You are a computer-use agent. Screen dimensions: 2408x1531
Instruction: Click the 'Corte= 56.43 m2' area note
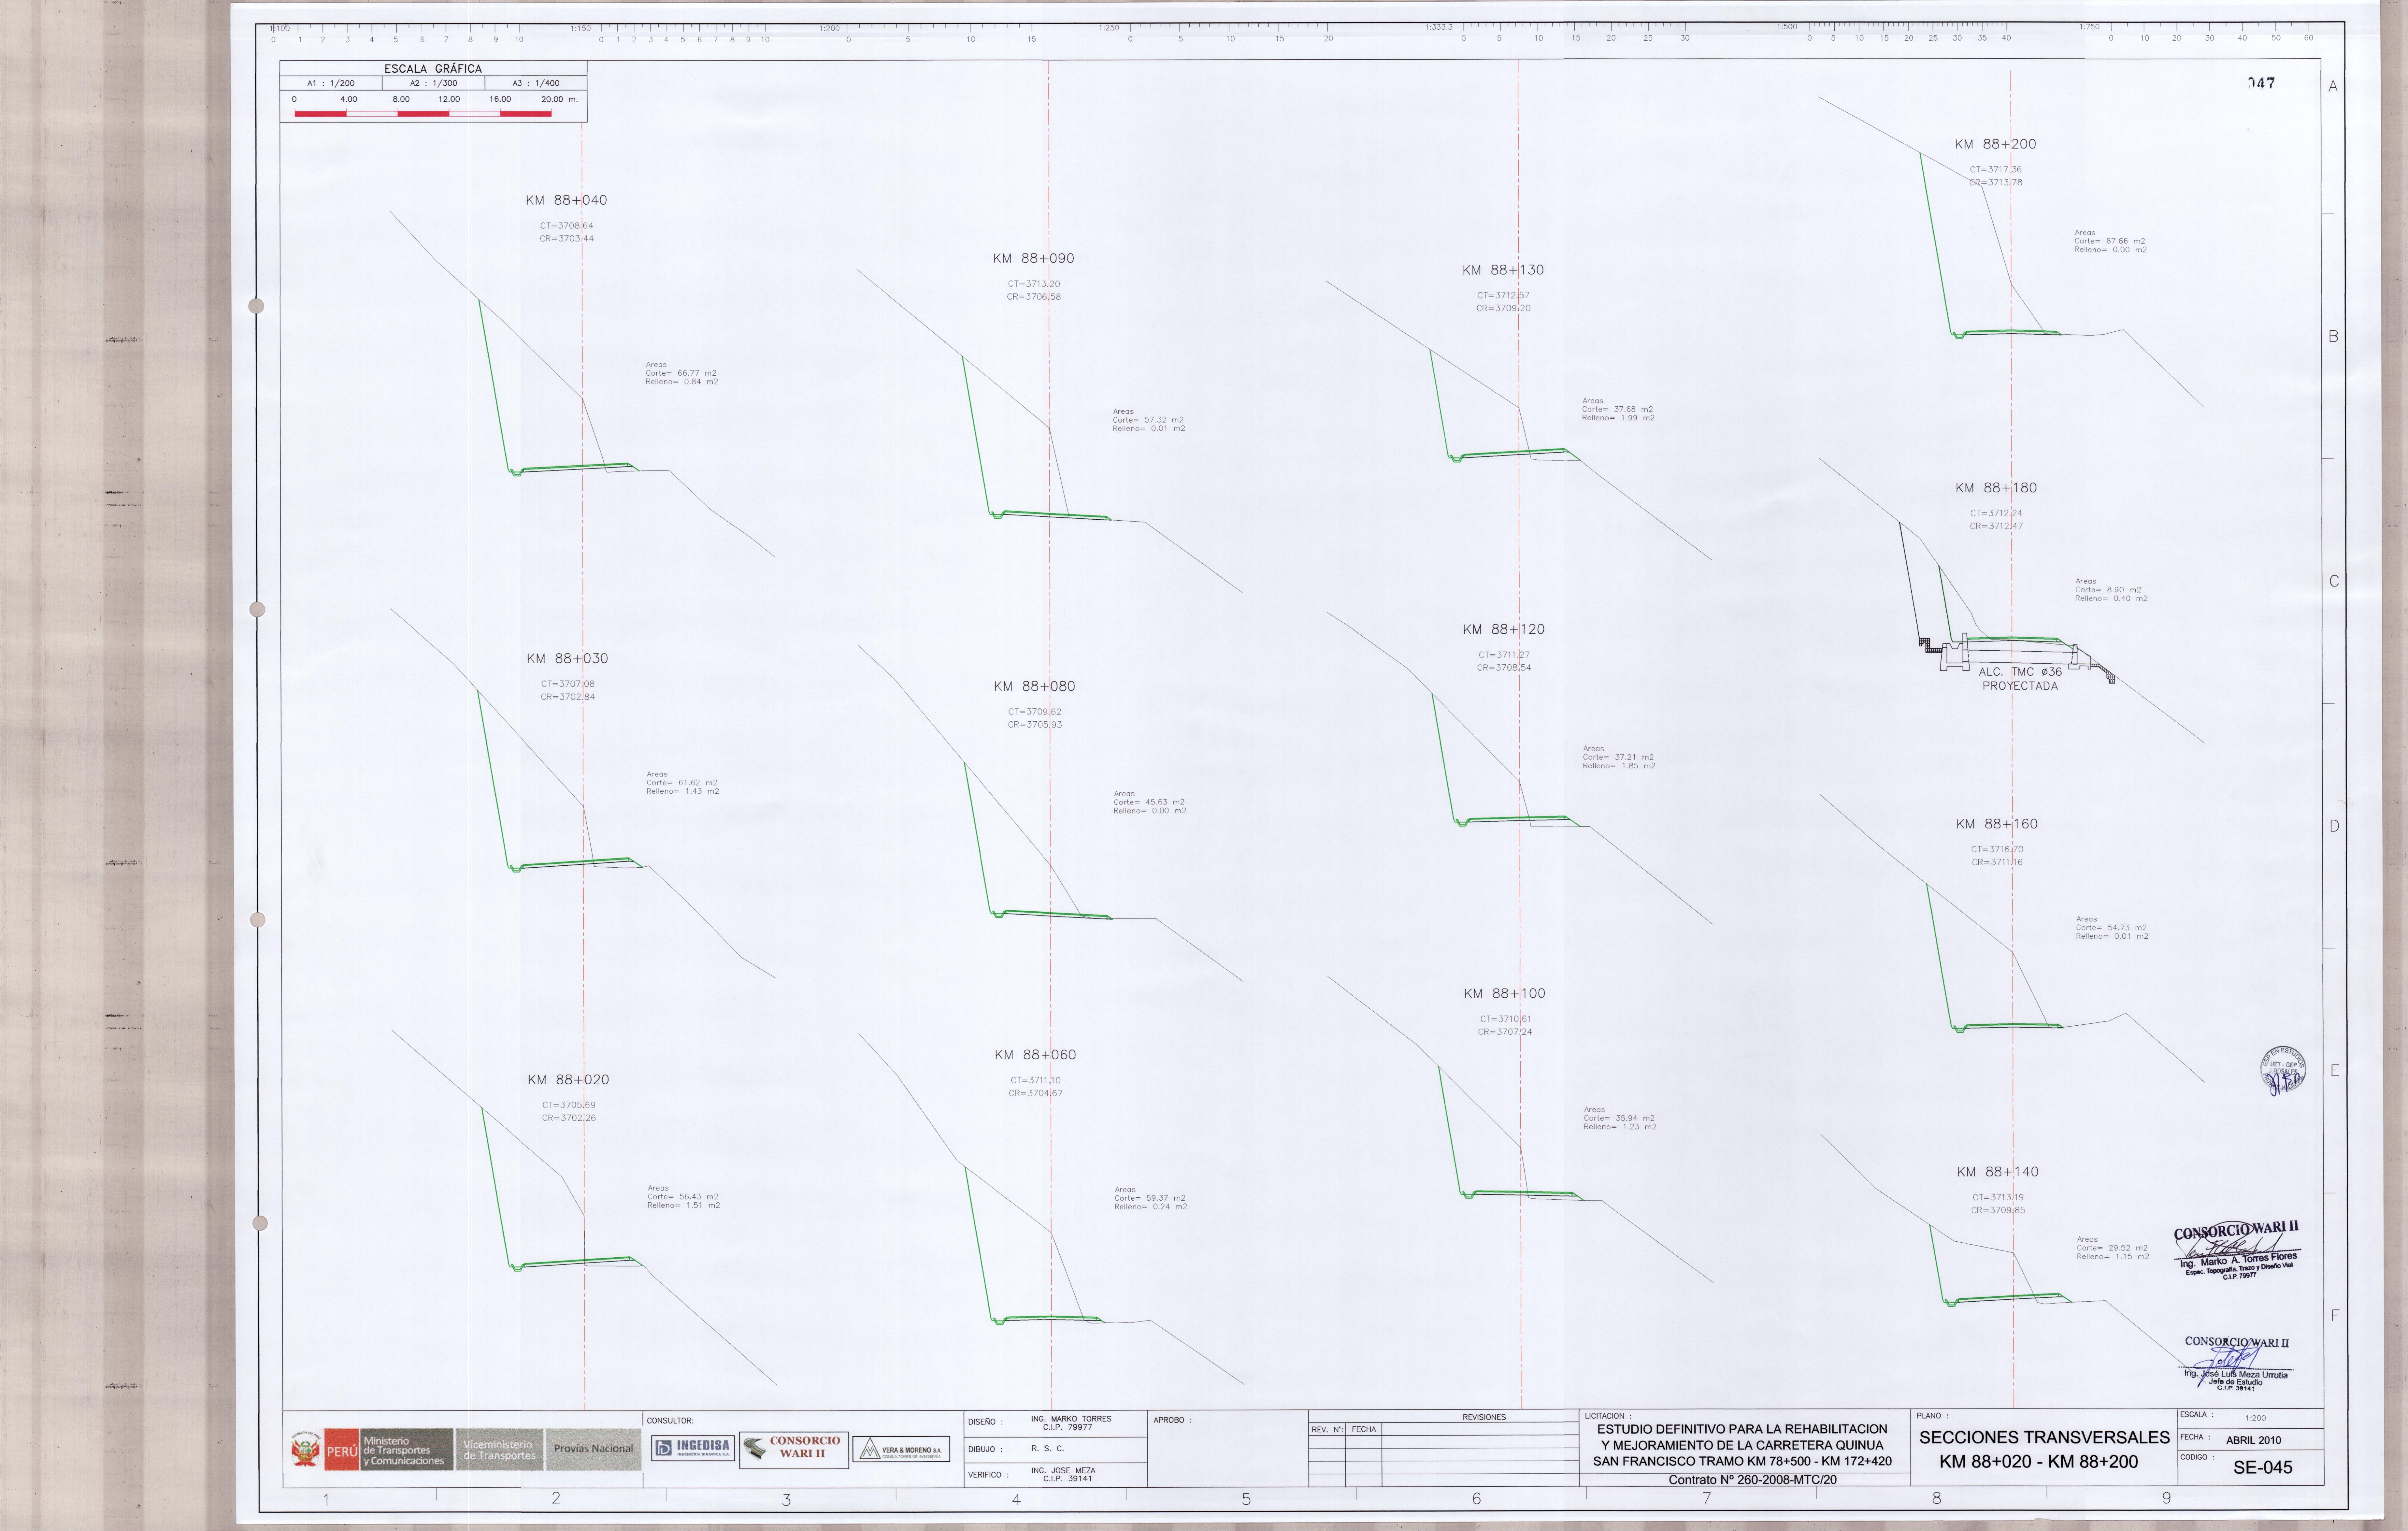pyautogui.click(x=683, y=1197)
